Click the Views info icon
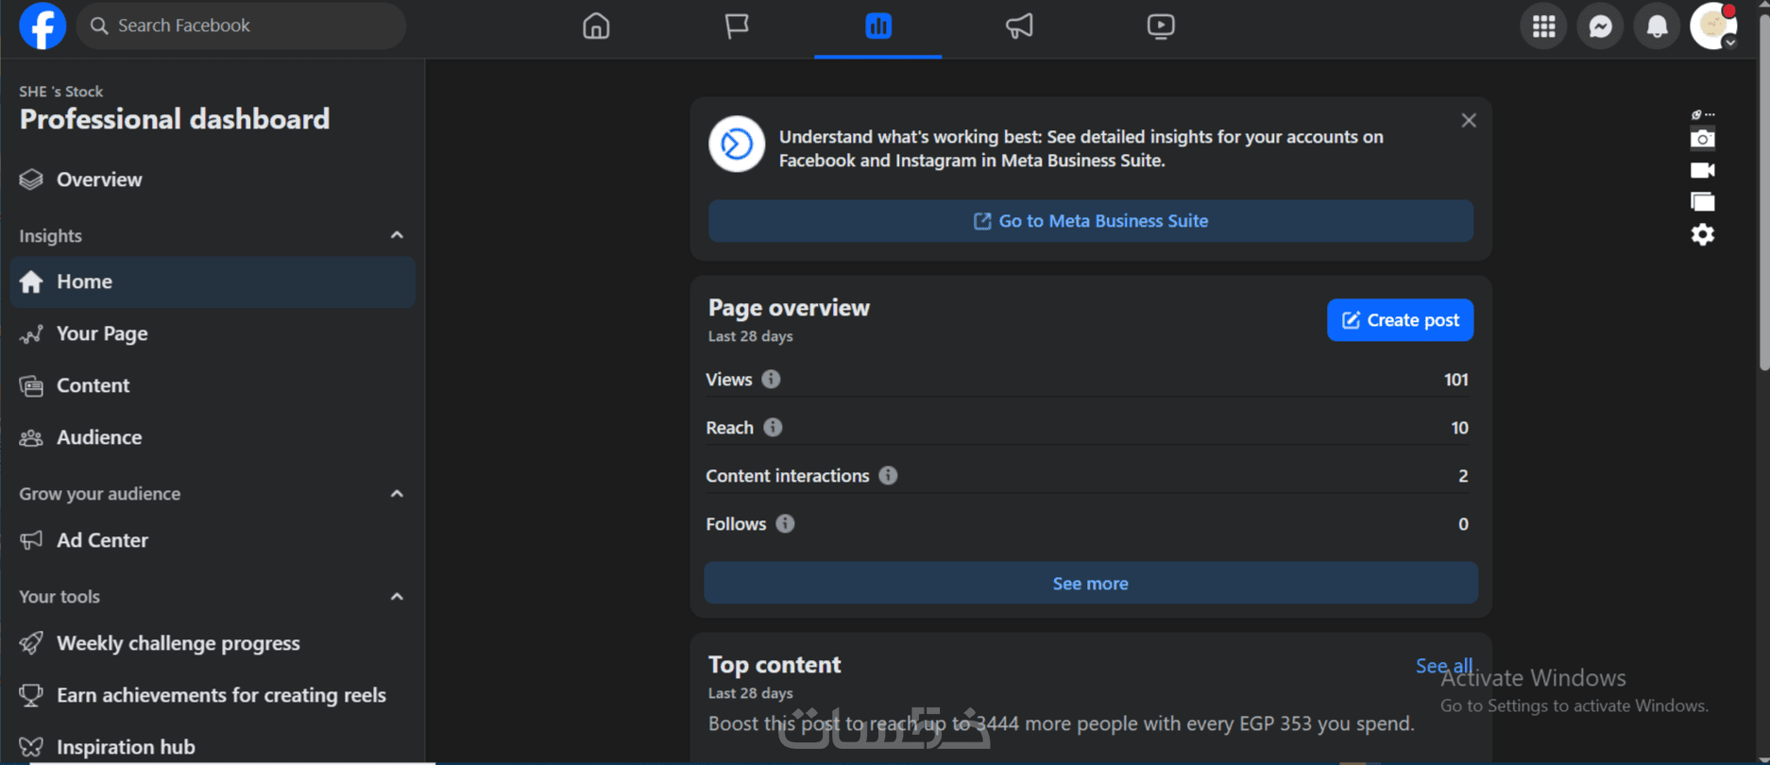This screenshot has width=1770, height=765. coord(771,380)
